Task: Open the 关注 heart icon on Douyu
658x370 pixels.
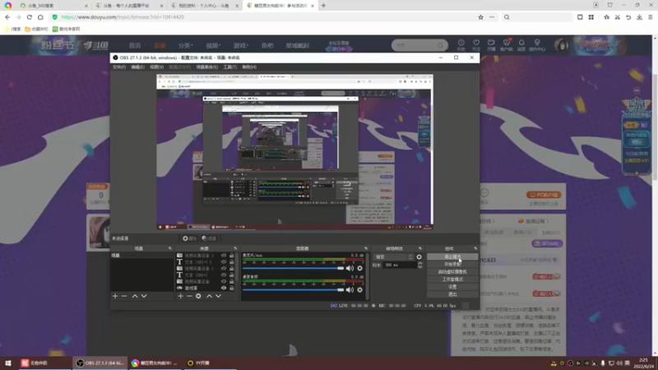Action: point(476,45)
